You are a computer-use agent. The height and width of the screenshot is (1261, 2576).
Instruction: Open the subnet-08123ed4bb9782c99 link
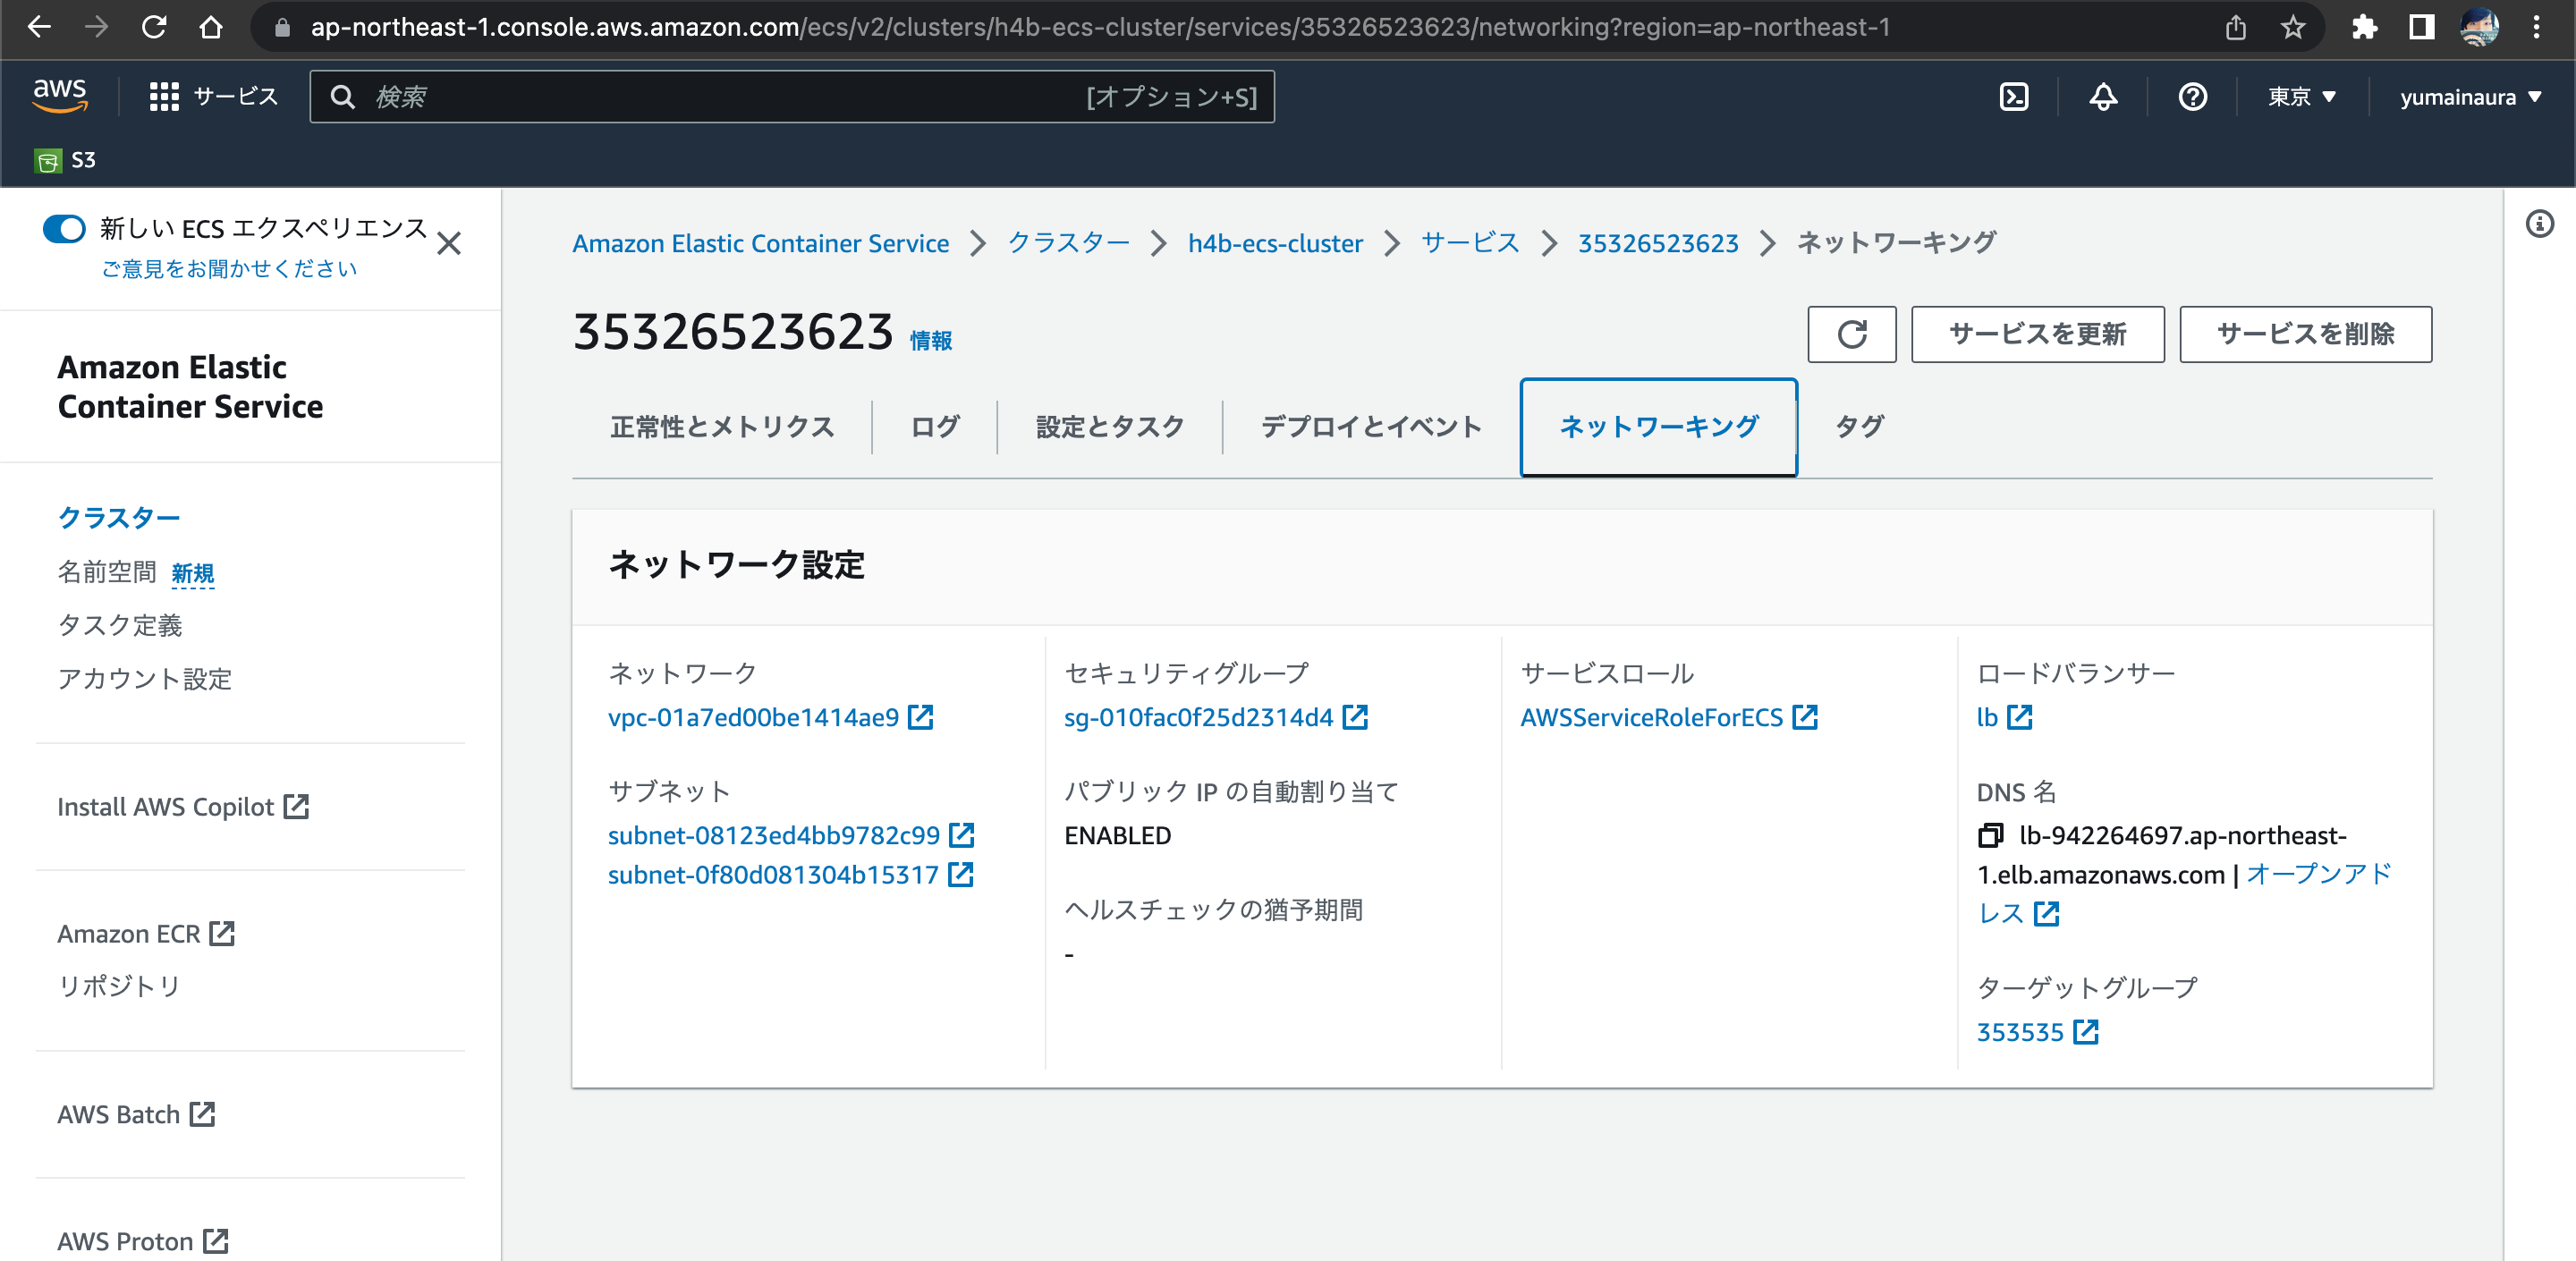[x=773, y=835]
